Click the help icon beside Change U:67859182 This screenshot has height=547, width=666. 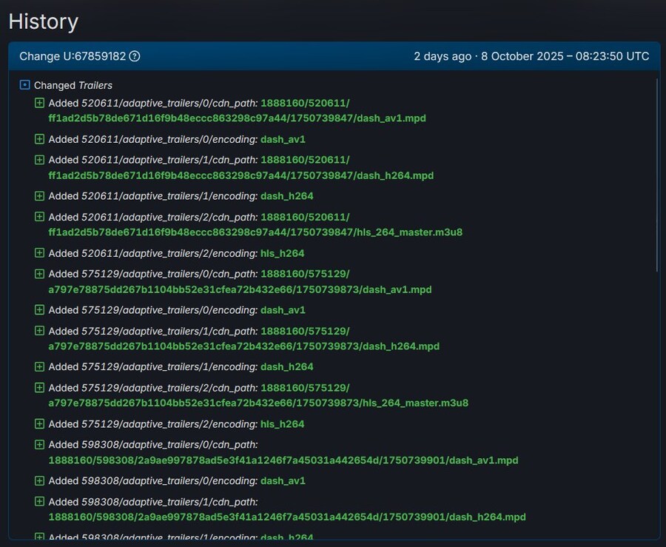coord(135,57)
